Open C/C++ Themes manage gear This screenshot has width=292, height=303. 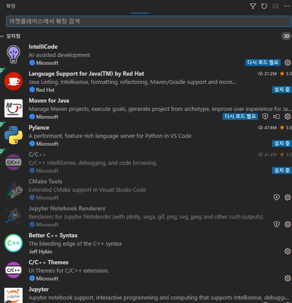tap(287, 278)
